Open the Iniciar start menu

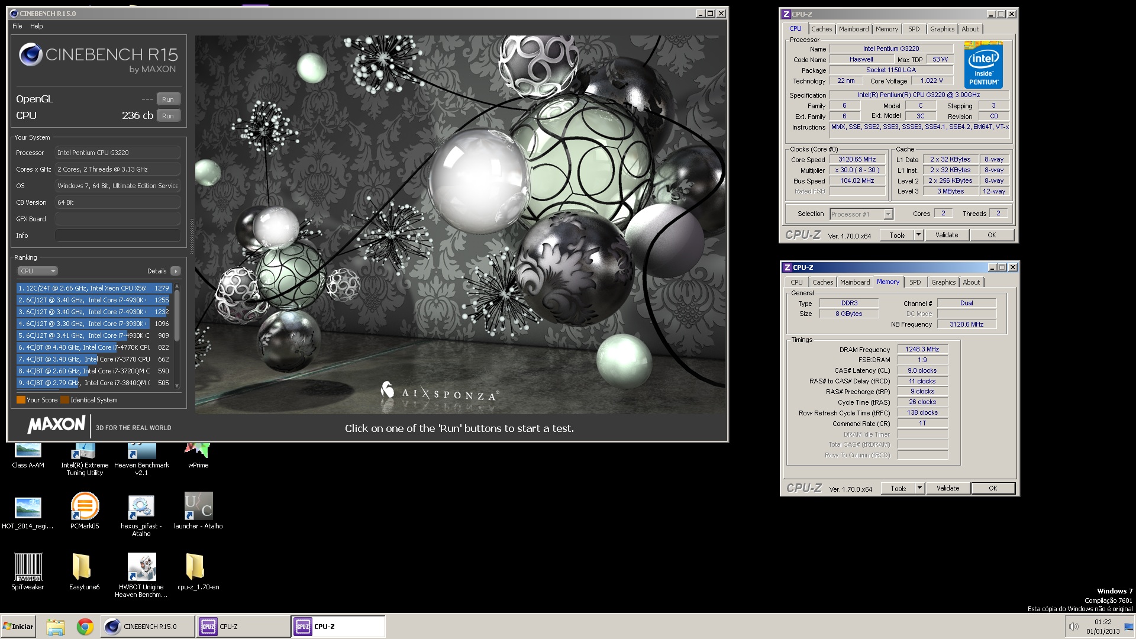tap(18, 627)
